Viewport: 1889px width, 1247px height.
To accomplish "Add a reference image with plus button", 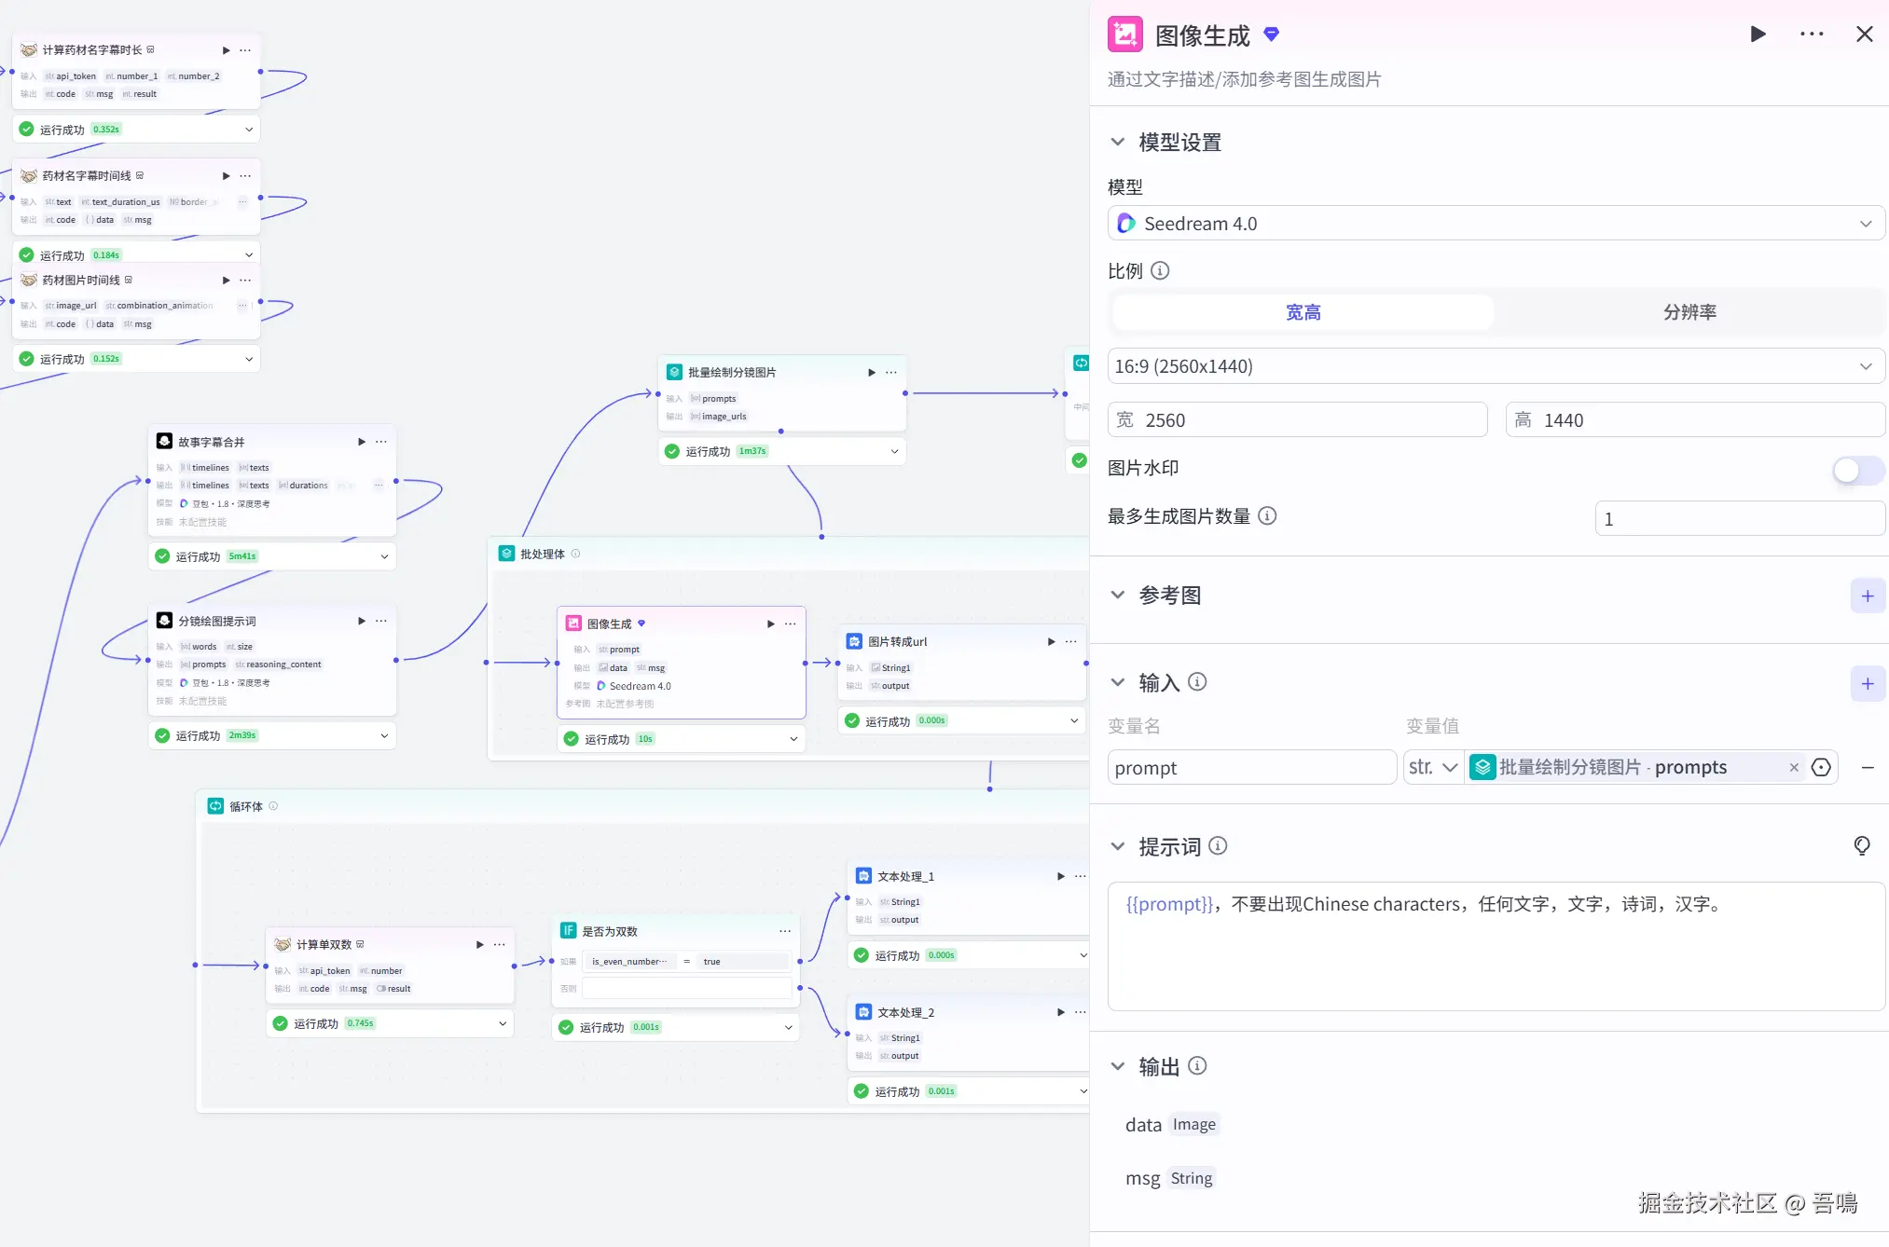I will coord(1868,596).
